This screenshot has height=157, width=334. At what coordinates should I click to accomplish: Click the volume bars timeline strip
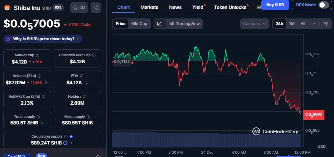pos(206,139)
